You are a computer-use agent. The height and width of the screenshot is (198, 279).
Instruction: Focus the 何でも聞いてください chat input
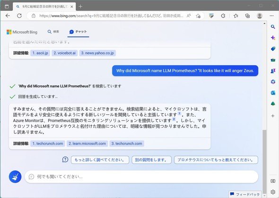pyautogui.click(x=141, y=177)
